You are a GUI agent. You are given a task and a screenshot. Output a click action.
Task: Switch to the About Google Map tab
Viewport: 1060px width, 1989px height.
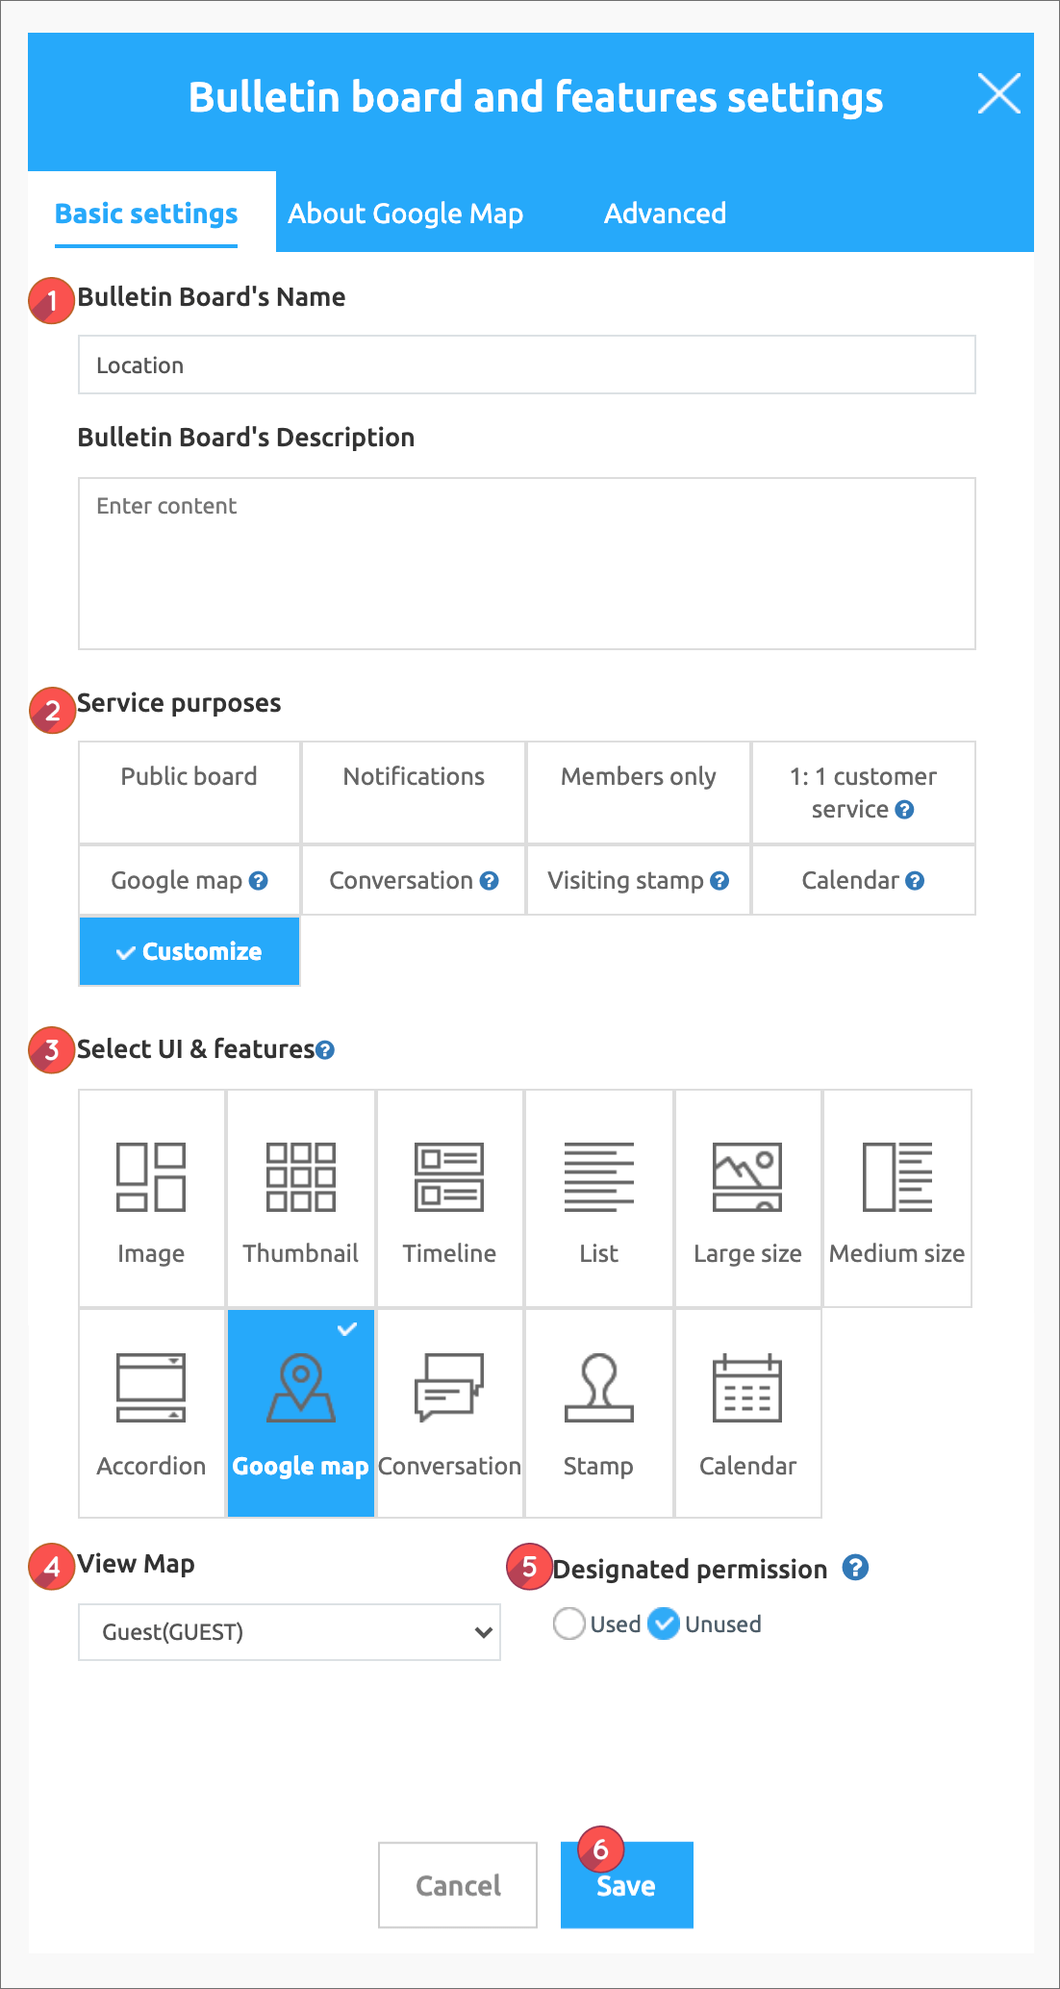(x=405, y=214)
